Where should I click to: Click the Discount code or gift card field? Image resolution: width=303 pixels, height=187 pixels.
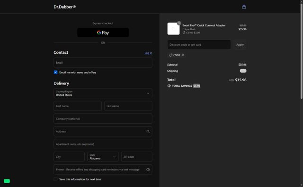199,45
